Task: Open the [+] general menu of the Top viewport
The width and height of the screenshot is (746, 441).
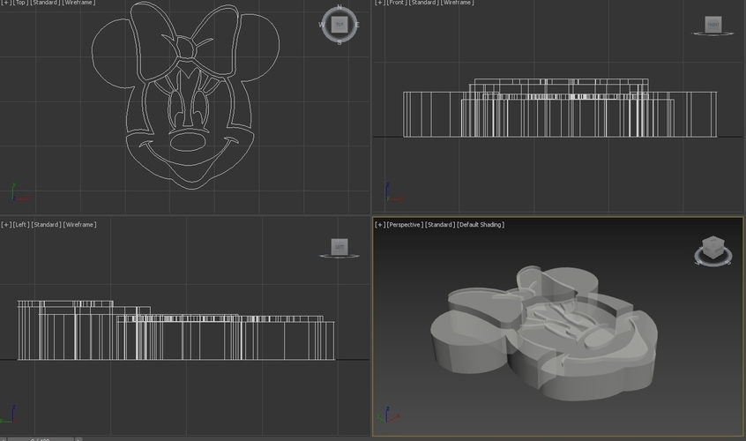Action: click(x=5, y=3)
